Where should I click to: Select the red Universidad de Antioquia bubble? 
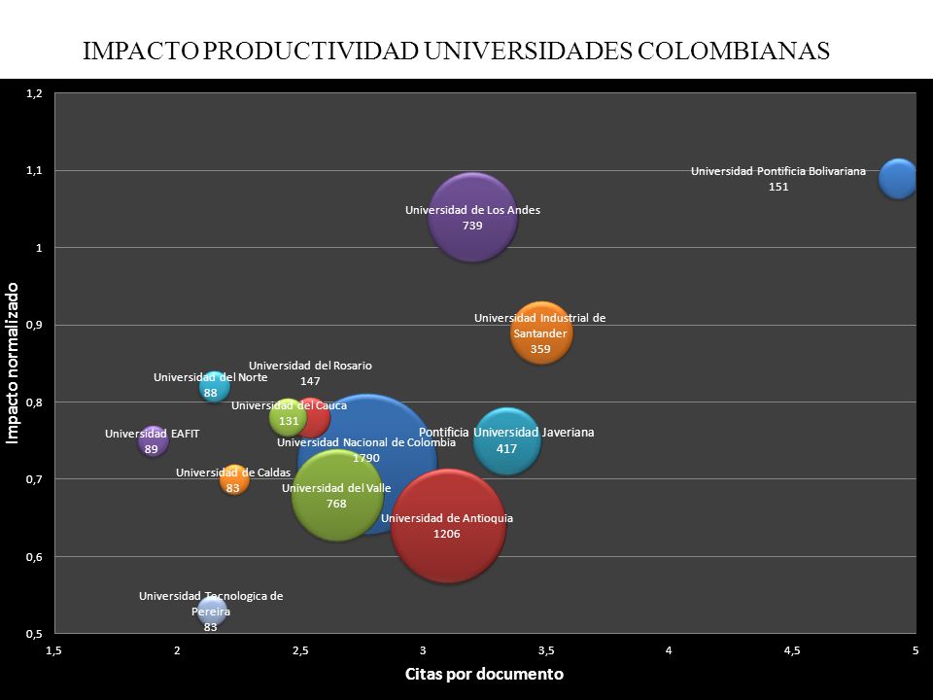pyautogui.click(x=447, y=526)
